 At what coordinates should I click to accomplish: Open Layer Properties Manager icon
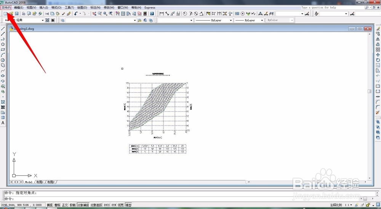63,20
